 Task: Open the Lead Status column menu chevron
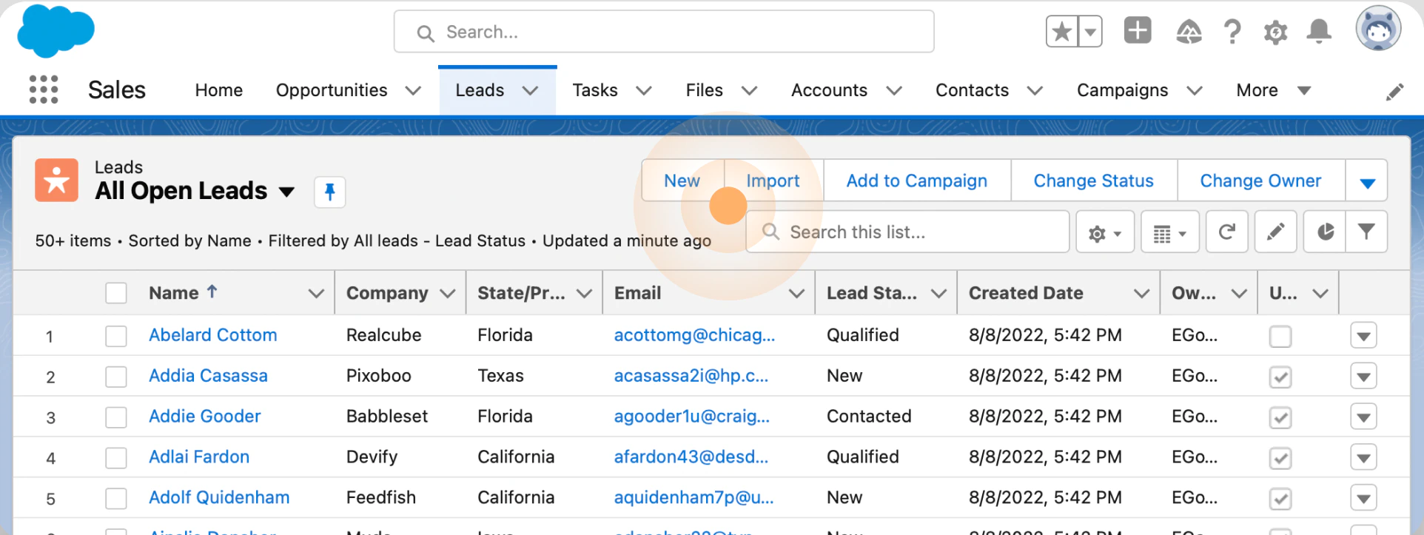point(938,294)
